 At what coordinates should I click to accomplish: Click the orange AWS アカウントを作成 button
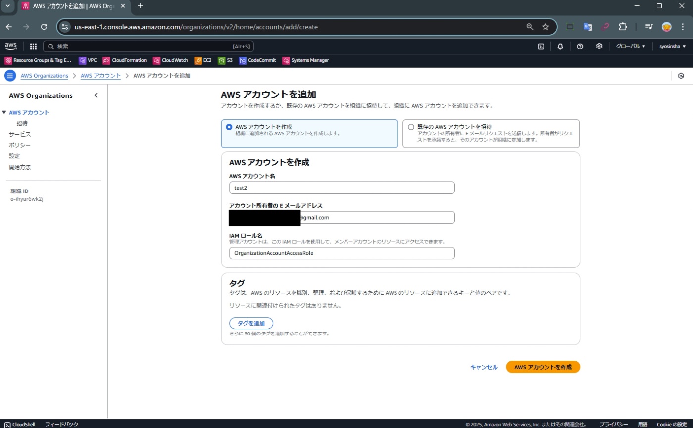[543, 367]
